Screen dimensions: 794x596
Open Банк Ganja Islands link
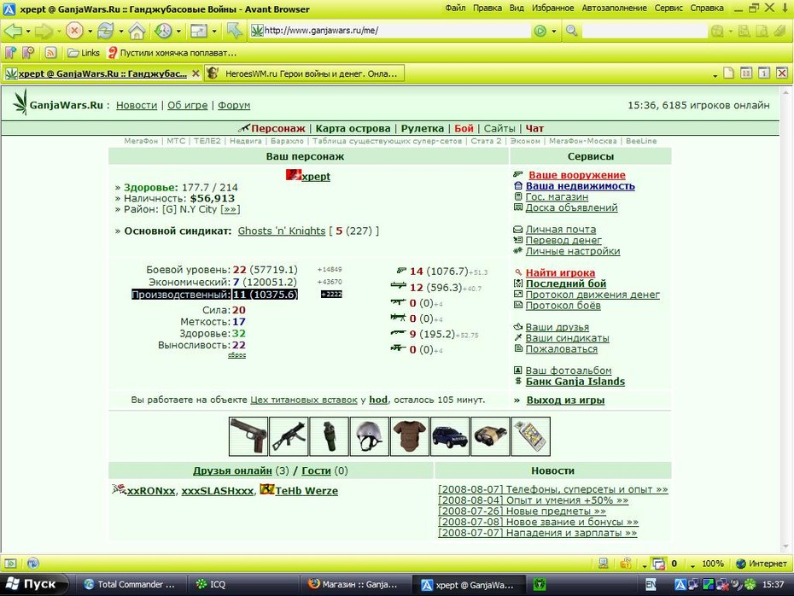tap(575, 382)
